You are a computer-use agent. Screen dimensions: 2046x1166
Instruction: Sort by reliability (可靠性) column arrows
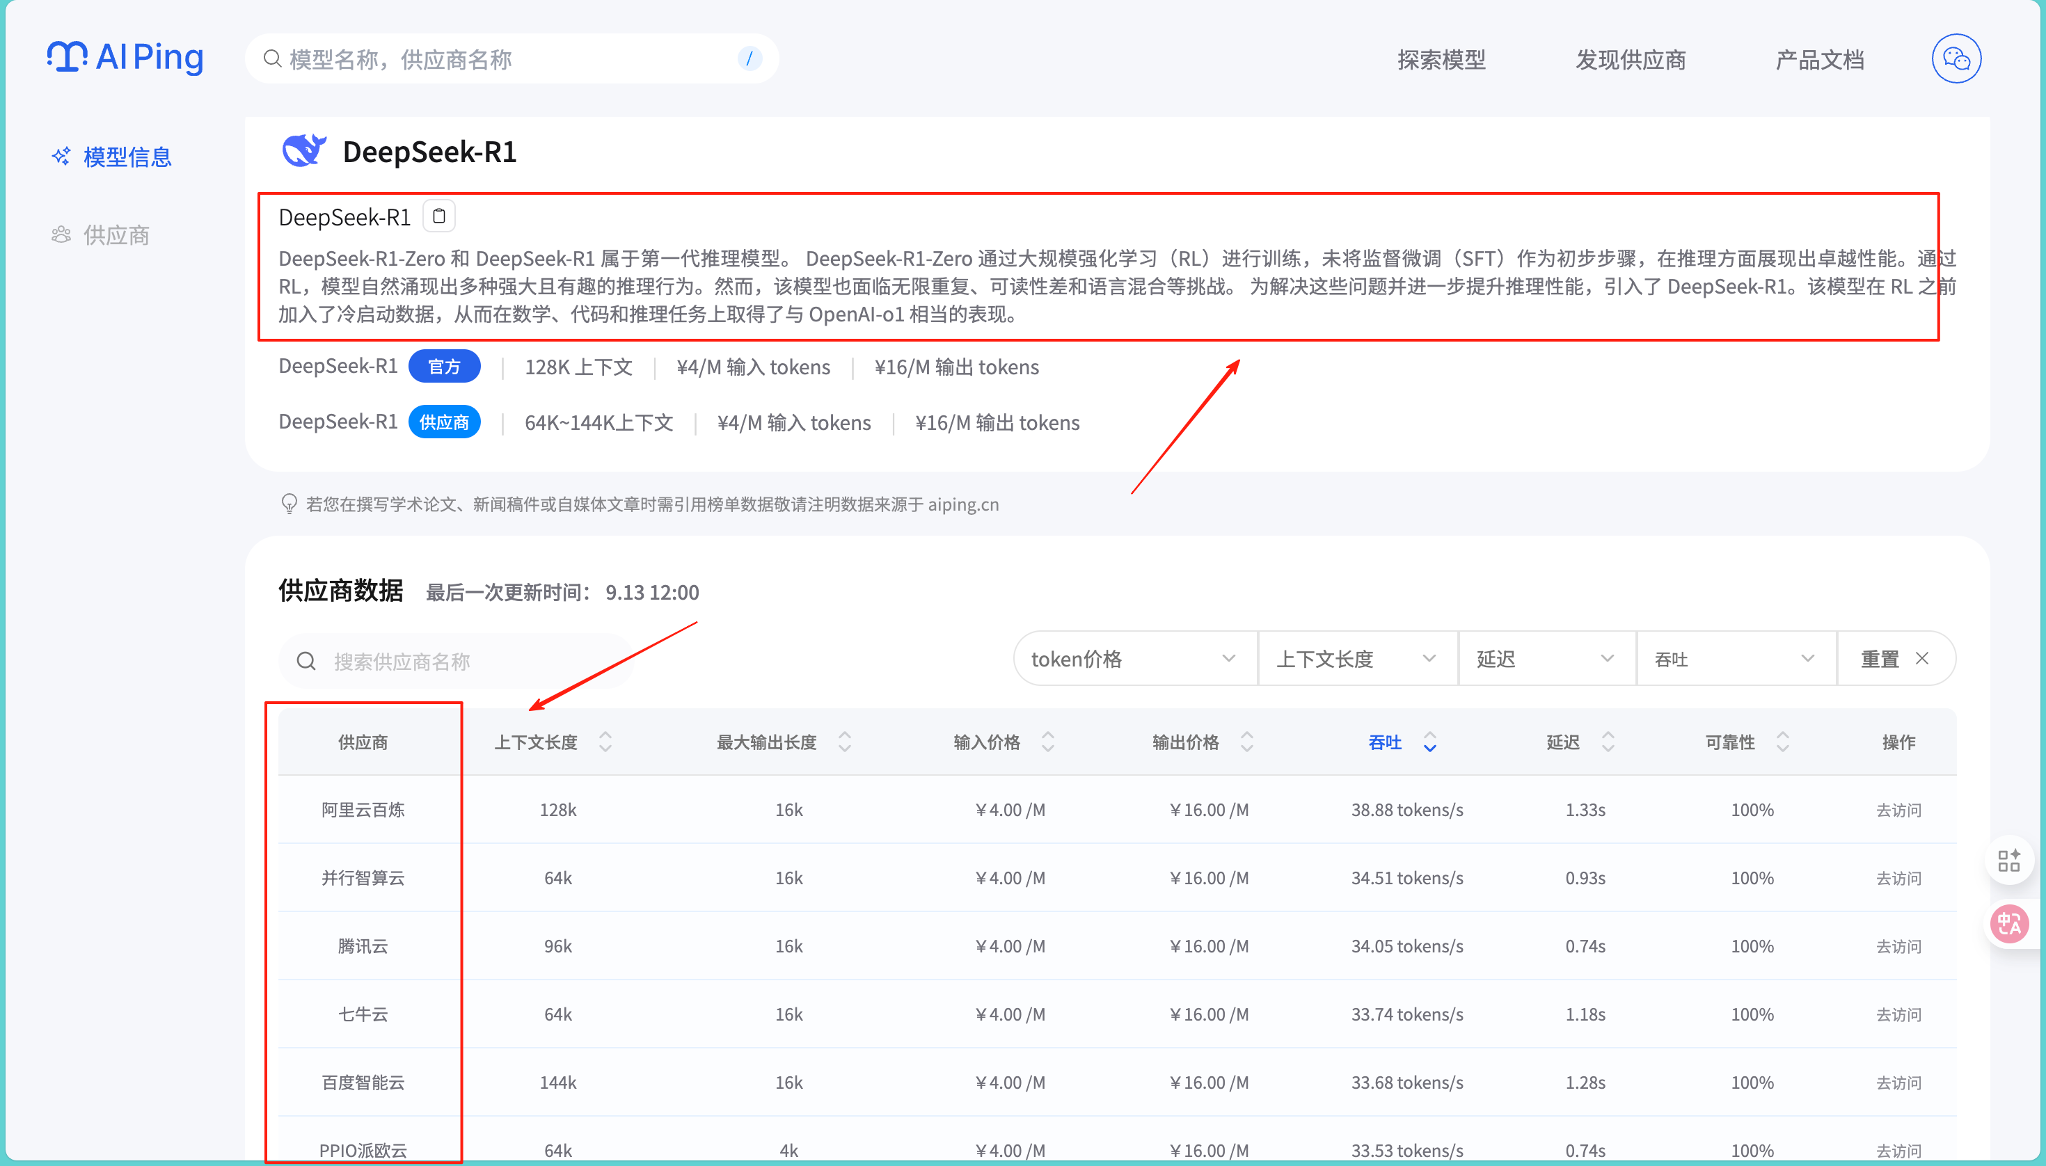click(x=1782, y=742)
